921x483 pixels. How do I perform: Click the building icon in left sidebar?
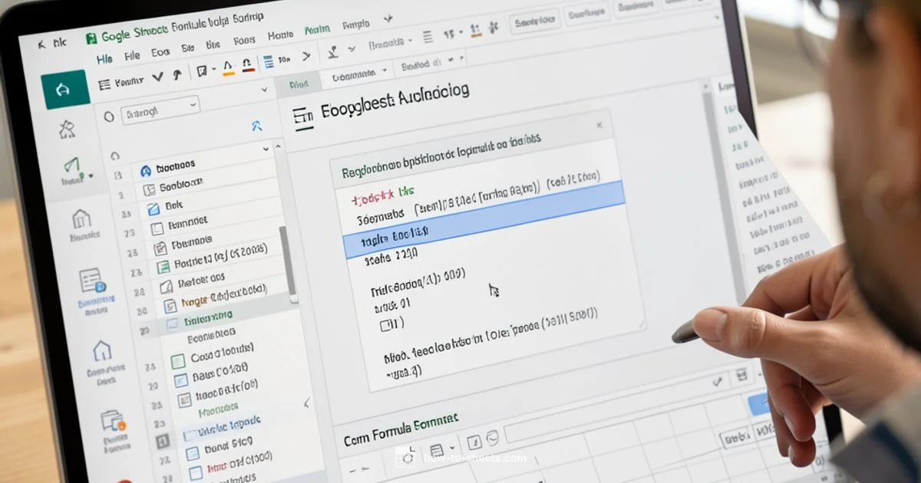point(81,220)
